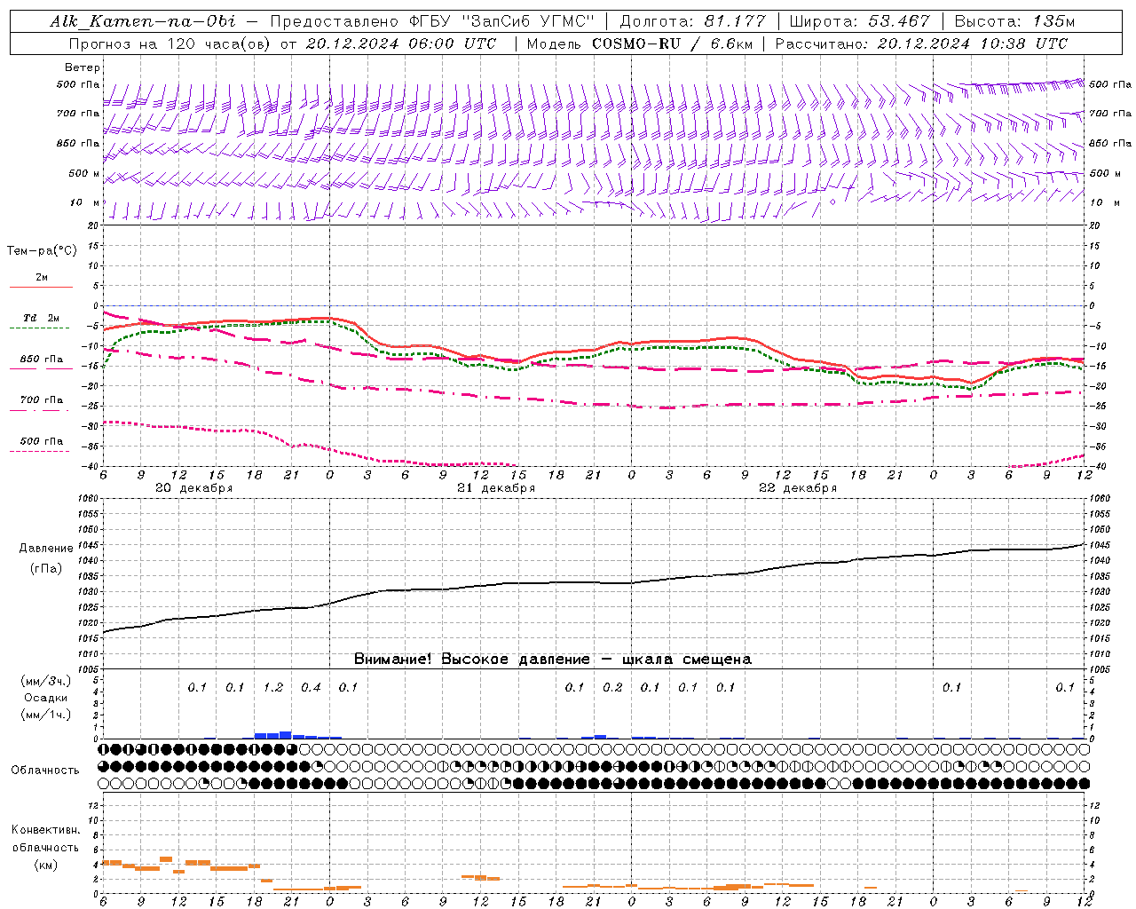This screenshot has width=1136, height=909.
Task: Click the 1045 value on right pressure axis
Action: click(x=1100, y=545)
